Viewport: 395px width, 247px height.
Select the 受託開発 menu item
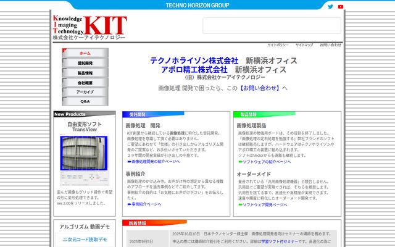pos(85,63)
